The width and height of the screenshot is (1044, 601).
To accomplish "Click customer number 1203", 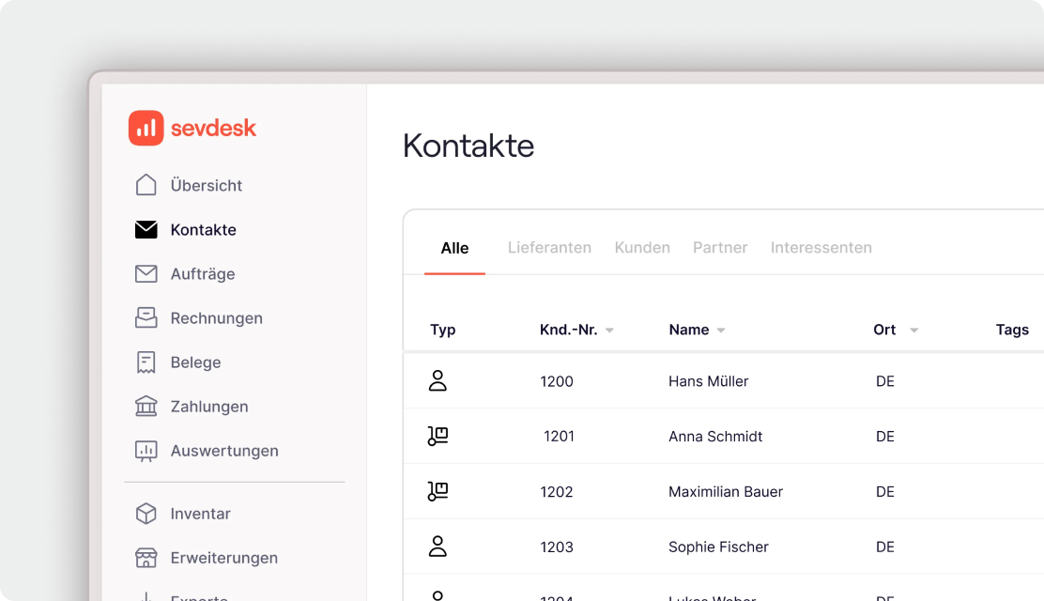I will point(557,547).
